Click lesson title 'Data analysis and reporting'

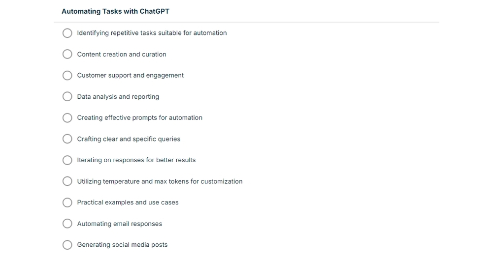coord(118,96)
